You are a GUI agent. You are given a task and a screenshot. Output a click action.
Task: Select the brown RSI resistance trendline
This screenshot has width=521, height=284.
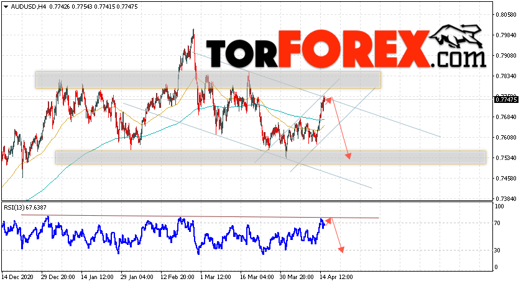200,216
